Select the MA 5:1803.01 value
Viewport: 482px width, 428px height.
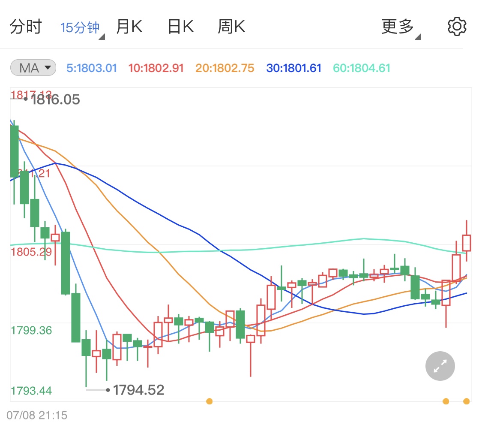[x=92, y=68]
